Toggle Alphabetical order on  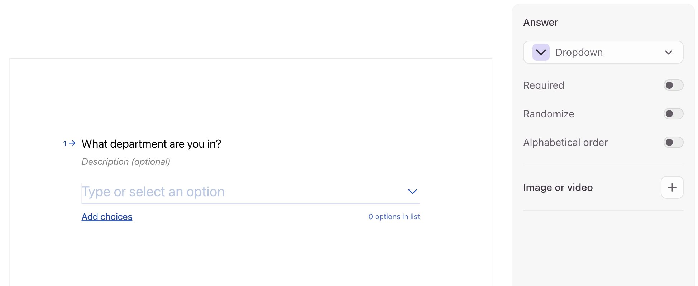tap(673, 142)
